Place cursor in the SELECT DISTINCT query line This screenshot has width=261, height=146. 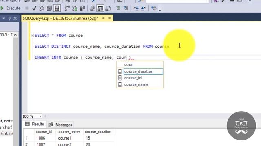point(102,47)
